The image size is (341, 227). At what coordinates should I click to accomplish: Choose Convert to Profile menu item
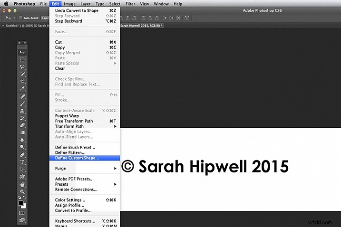[x=85, y=210]
